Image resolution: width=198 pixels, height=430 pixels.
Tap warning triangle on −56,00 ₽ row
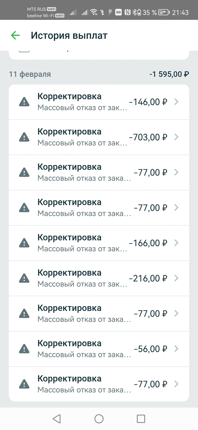tap(24, 349)
